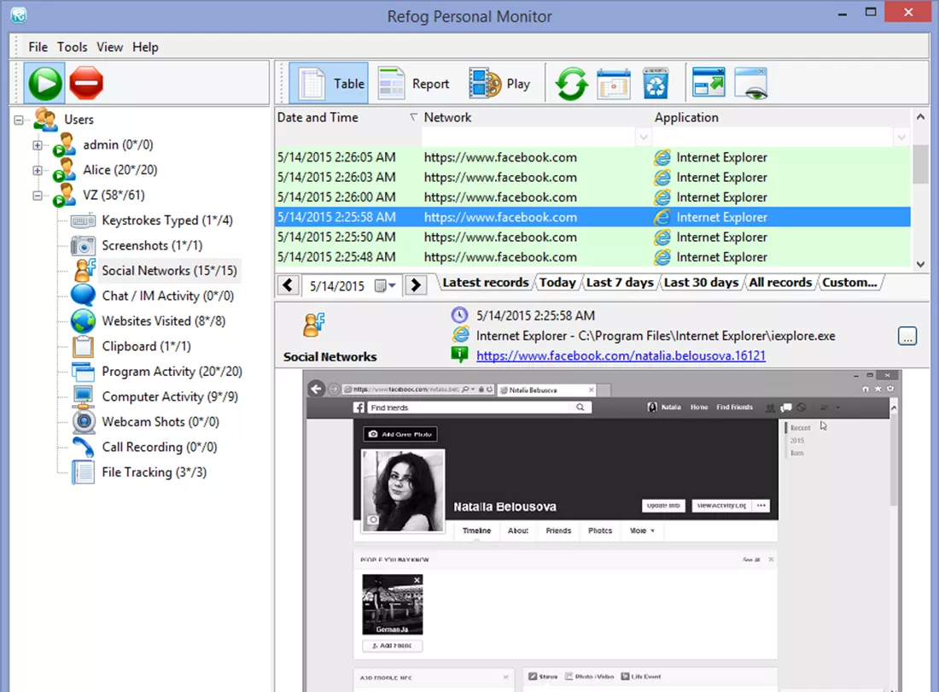Click the hide window eye icon

[751, 83]
